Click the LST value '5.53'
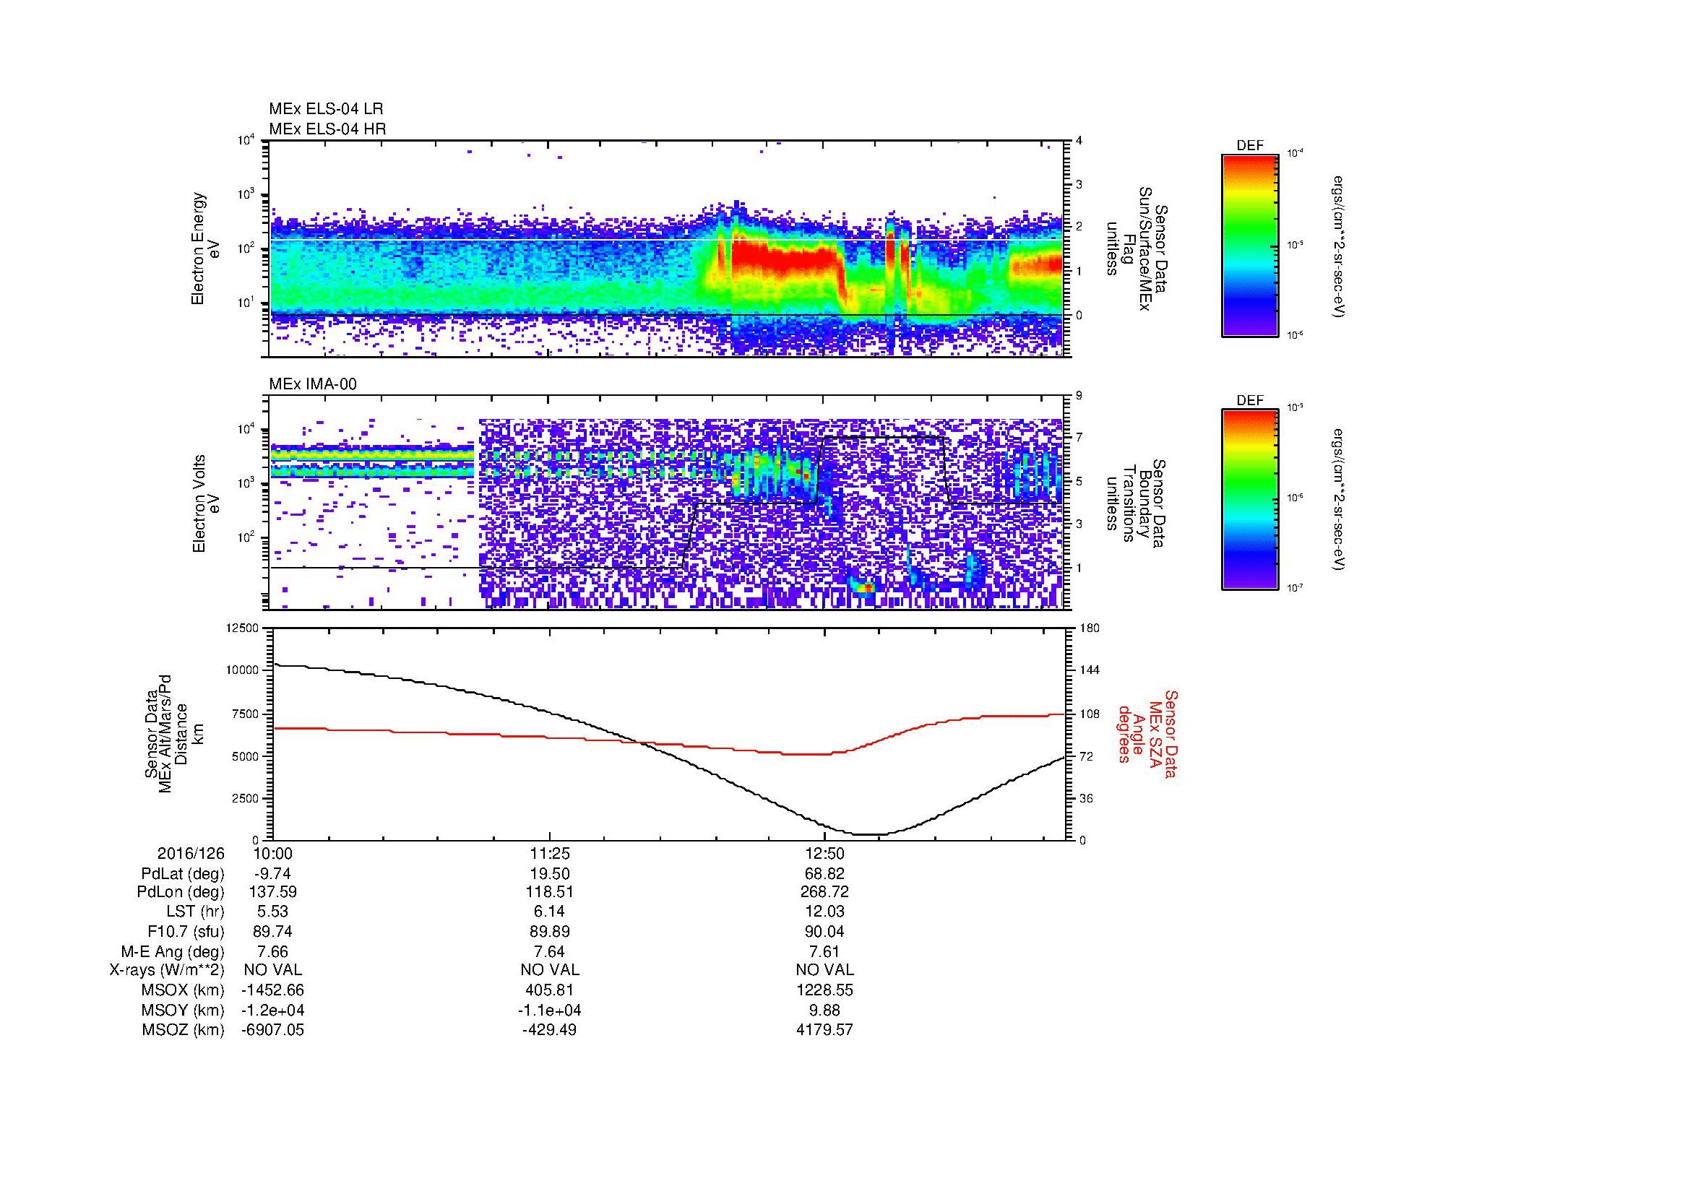 (x=272, y=912)
